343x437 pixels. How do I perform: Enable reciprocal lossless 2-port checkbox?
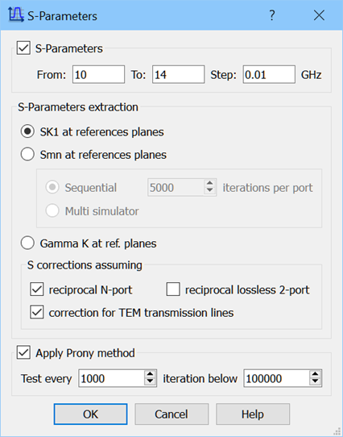click(173, 289)
